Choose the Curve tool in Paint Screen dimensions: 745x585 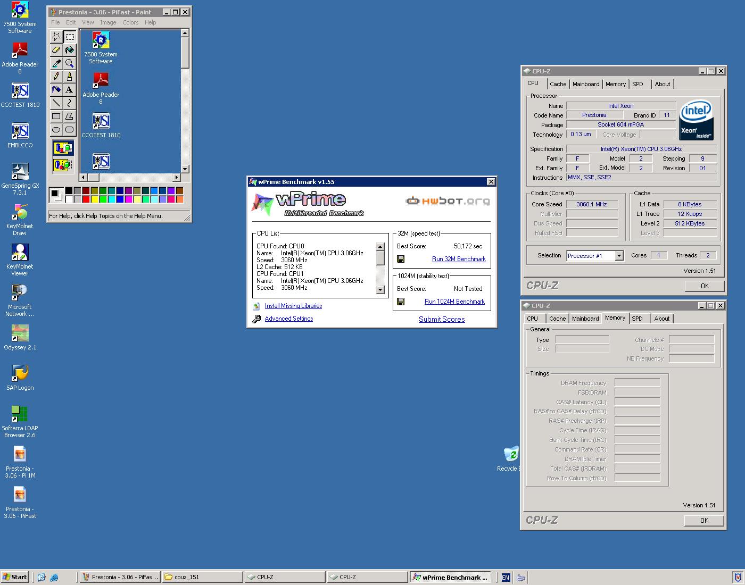(x=69, y=103)
